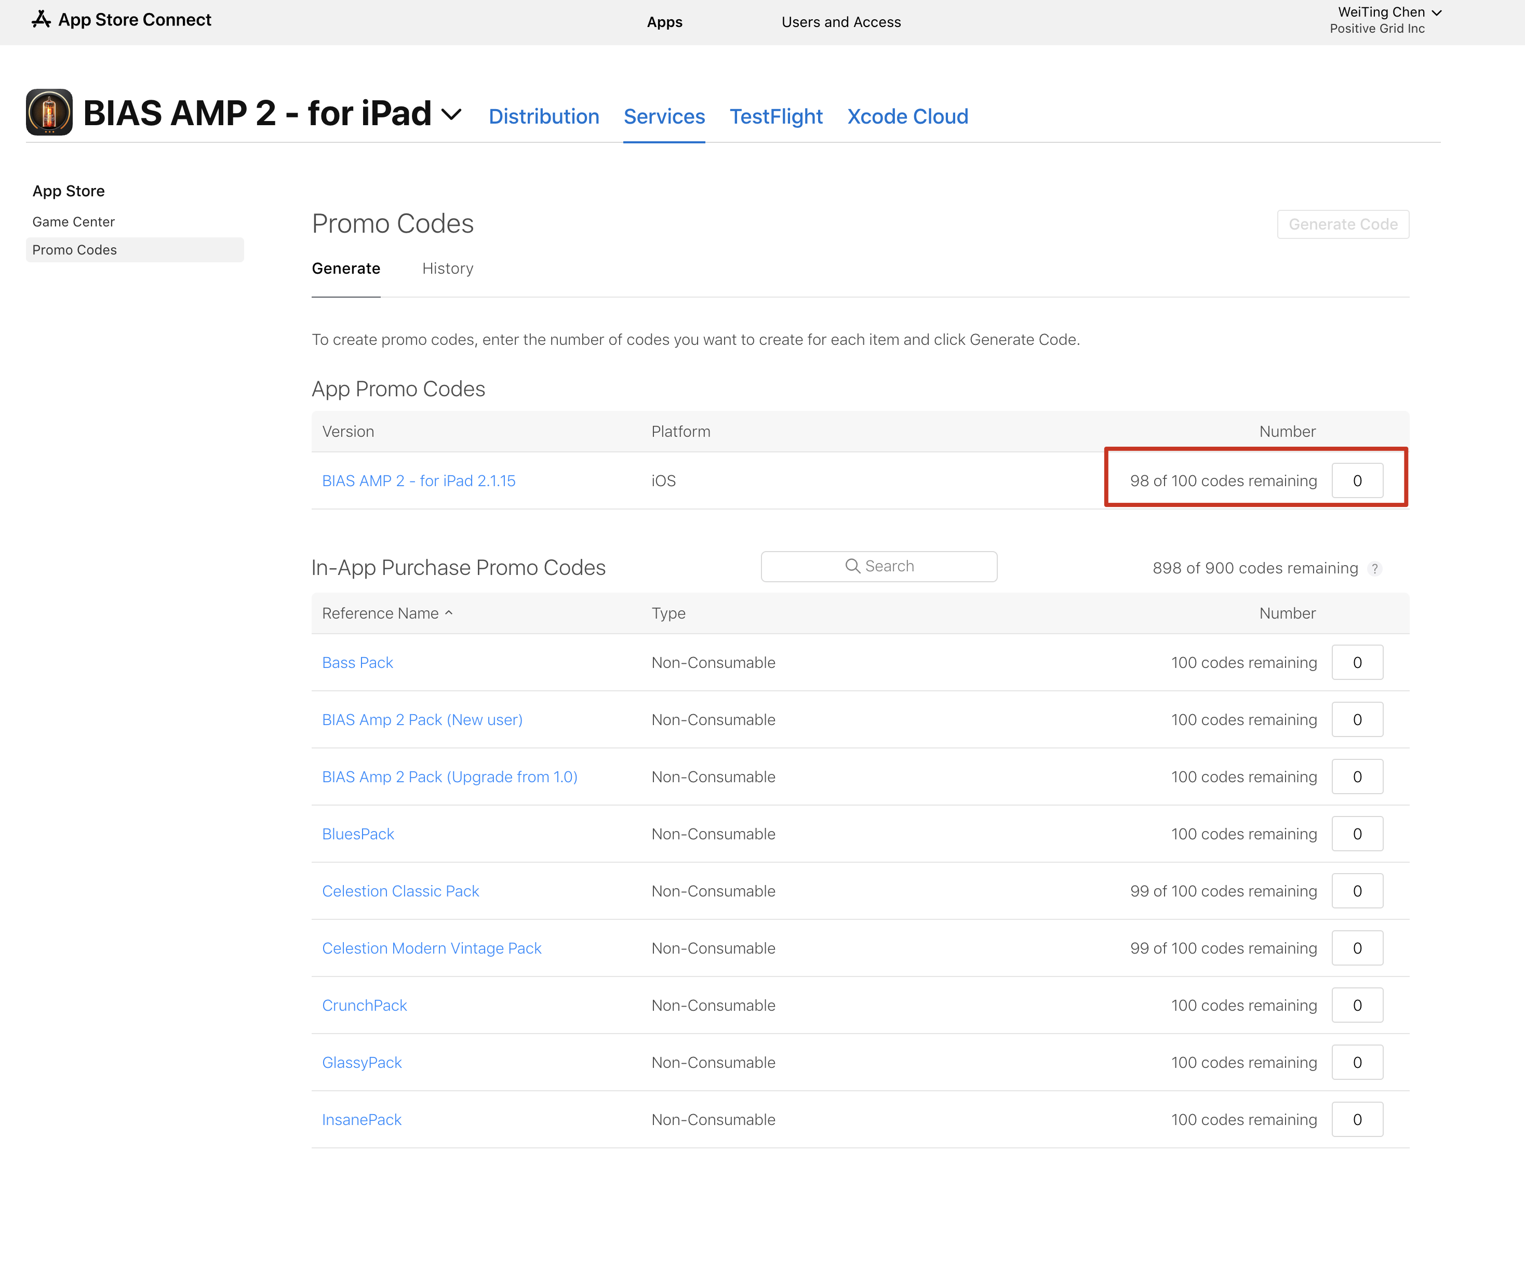Viewport: 1525px width, 1285px height.
Task: Click number field for InsanePack
Action: (x=1358, y=1120)
